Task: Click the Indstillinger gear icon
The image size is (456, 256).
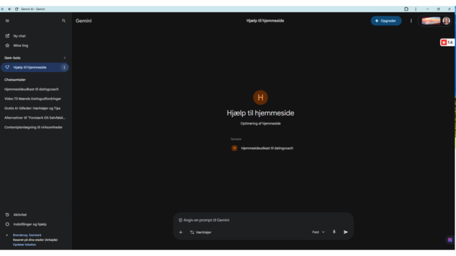Action: coord(7,224)
